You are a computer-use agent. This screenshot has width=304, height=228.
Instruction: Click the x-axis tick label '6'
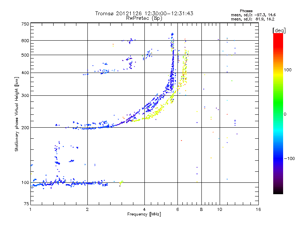coord(177,209)
